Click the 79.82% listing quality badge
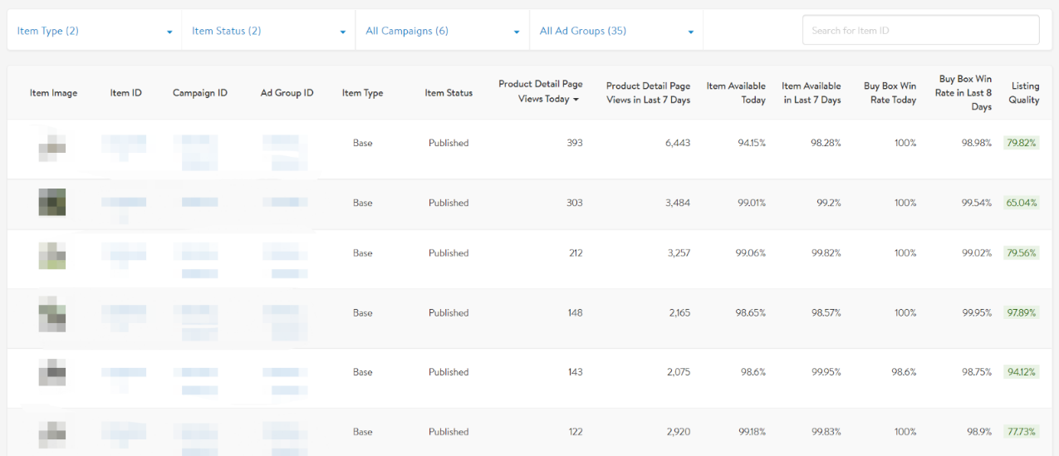1059x456 pixels. 1021,143
